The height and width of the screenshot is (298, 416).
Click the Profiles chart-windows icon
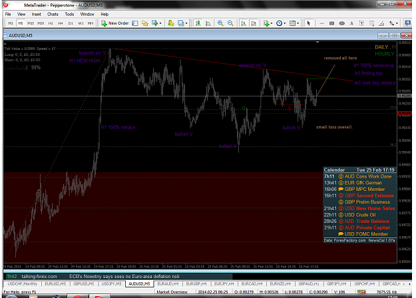(x=181, y=23)
